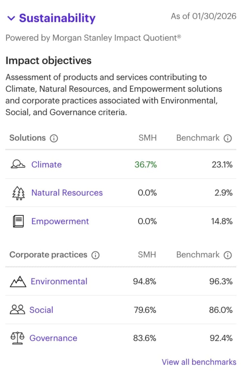The width and height of the screenshot is (241, 373).
Task: Click the Empowerment book icon
Action: click(x=18, y=221)
